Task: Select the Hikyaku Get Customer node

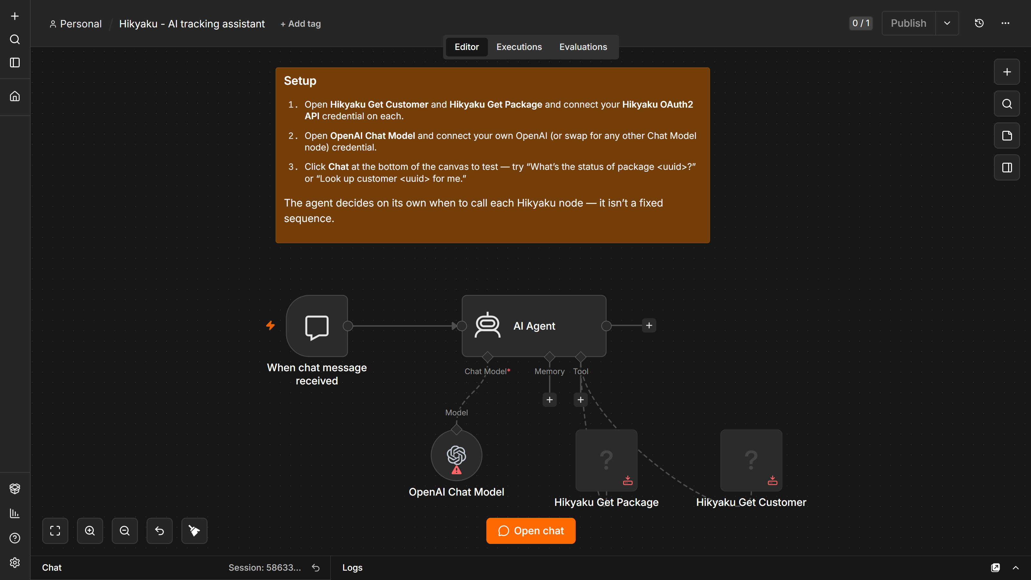Action: point(751,460)
